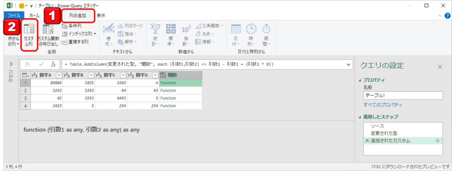Open the 三角関数 dropdown

(209, 26)
